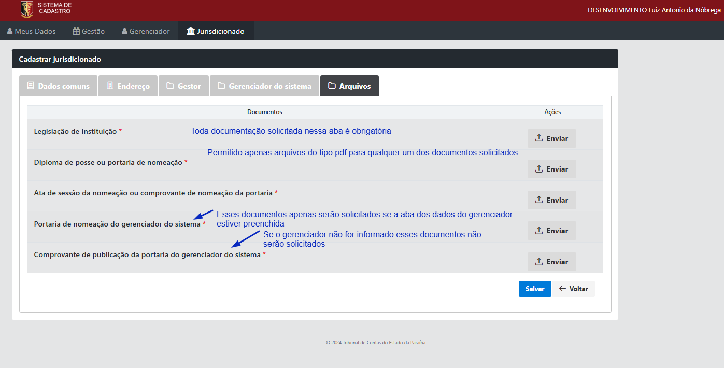Switch to the Gerenciador do sistema tab

[x=264, y=86]
